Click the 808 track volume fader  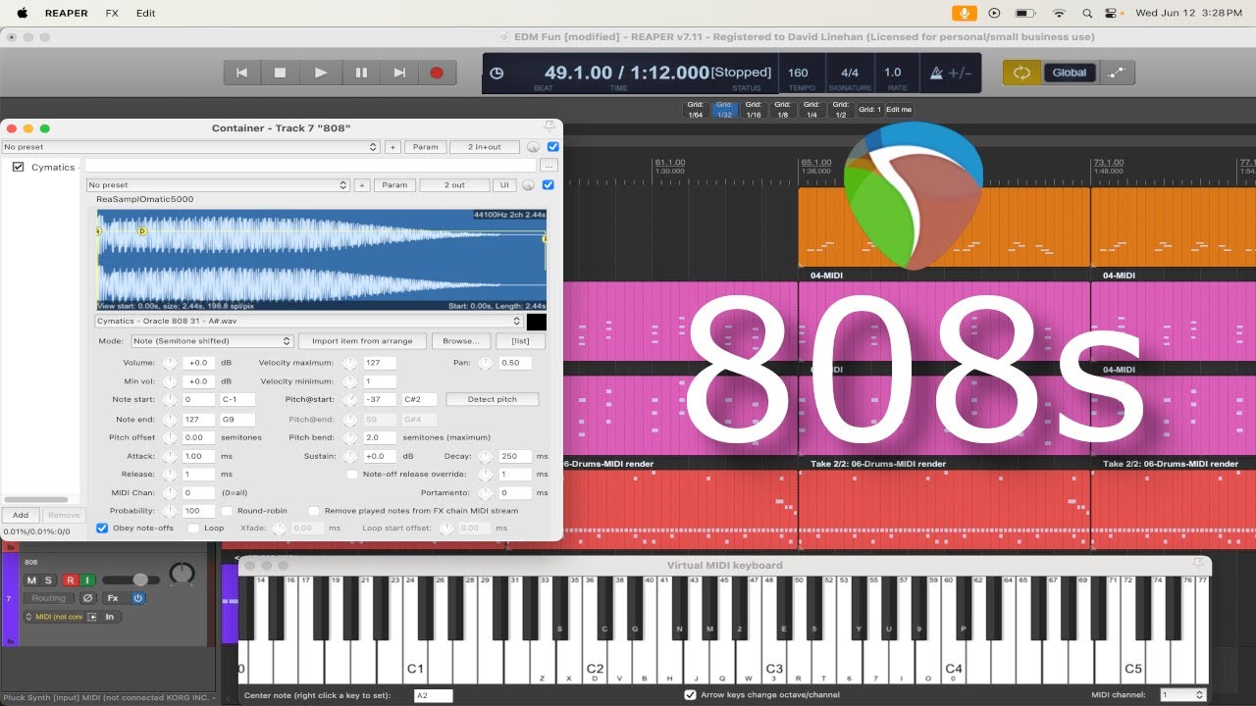pyautogui.click(x=140, y=580)
